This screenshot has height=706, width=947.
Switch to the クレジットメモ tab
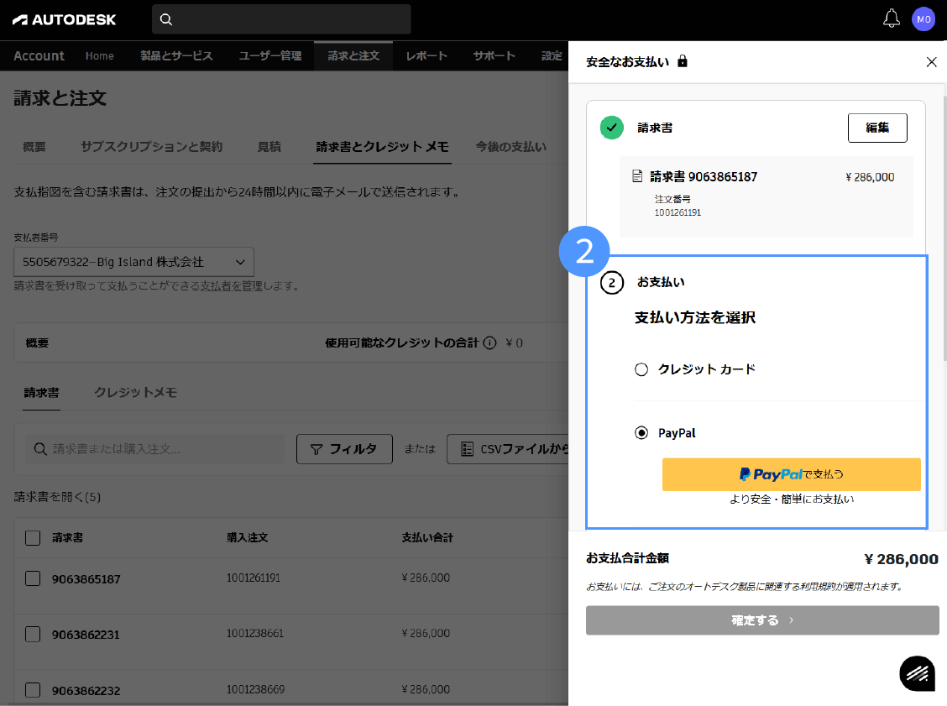coord(135,392)
